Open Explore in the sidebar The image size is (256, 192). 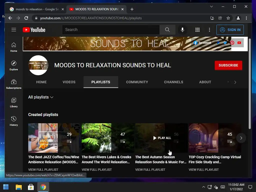point(14,66)
